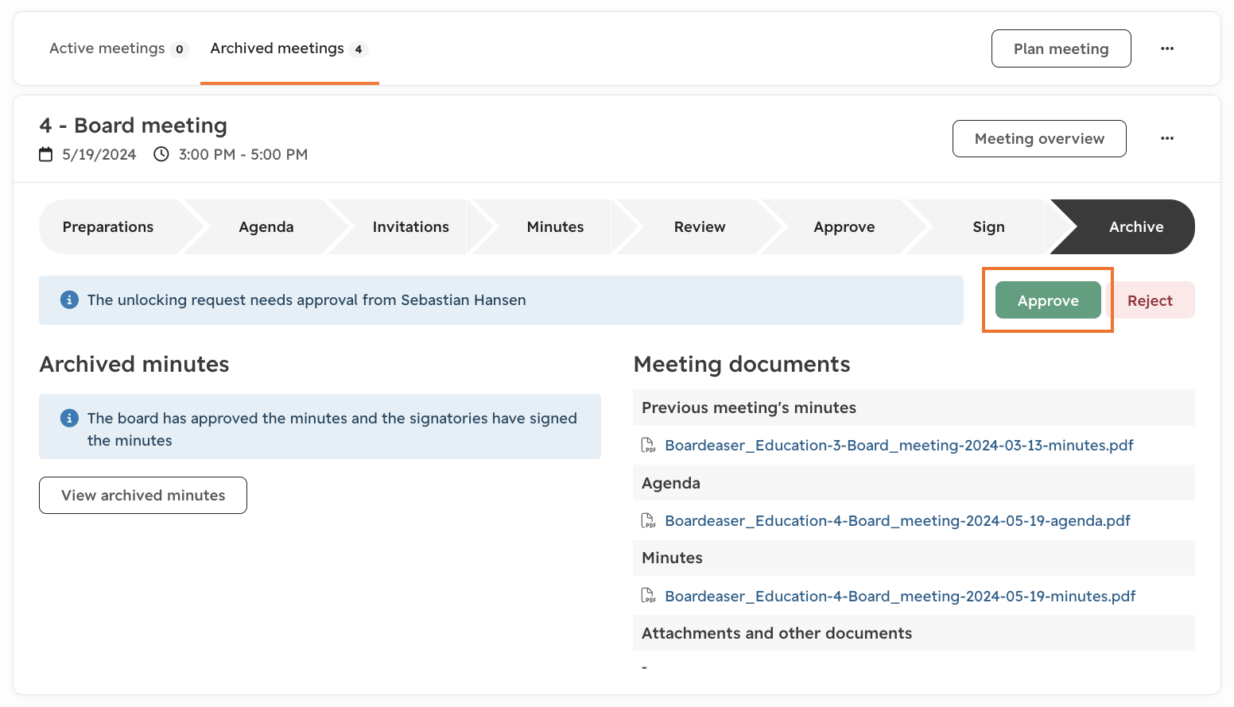Click the clock icon next to 3:00 PM
The height and width of the screenshot is (707, 1234).
point(161,154)
